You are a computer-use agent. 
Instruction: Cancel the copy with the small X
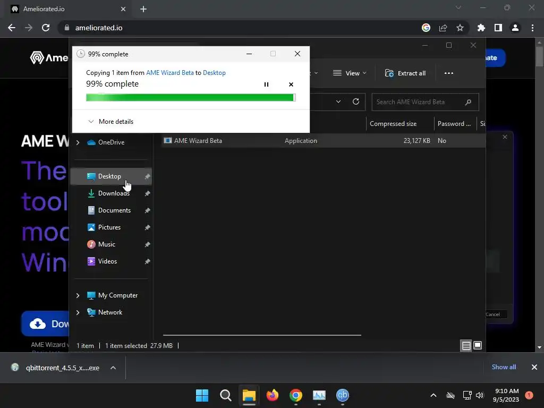coord(291,84)
